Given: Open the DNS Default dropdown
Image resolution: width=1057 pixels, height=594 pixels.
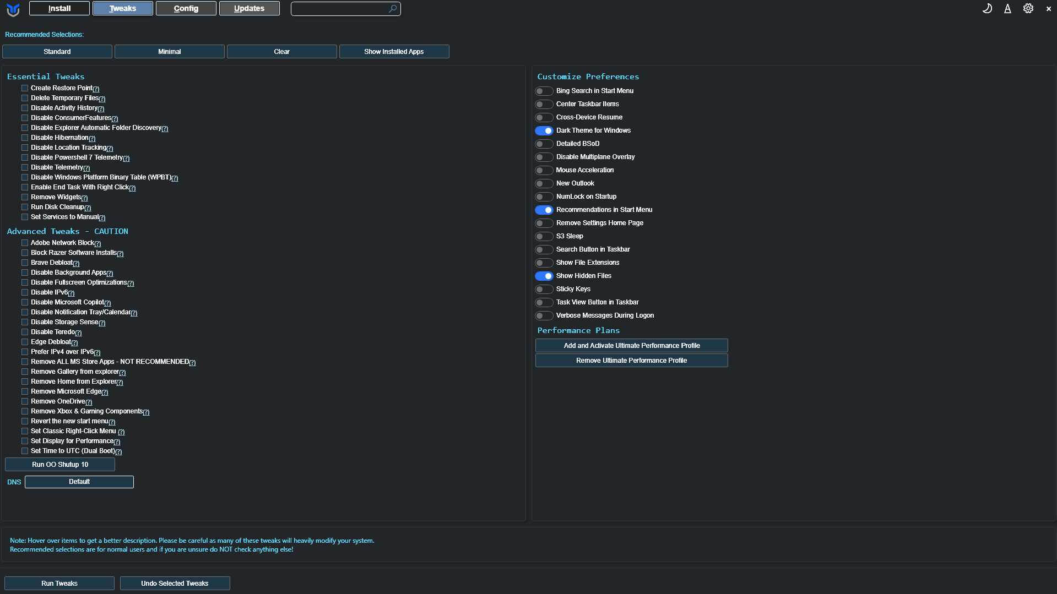Looking at the screenshot, I should coord(79,482).
